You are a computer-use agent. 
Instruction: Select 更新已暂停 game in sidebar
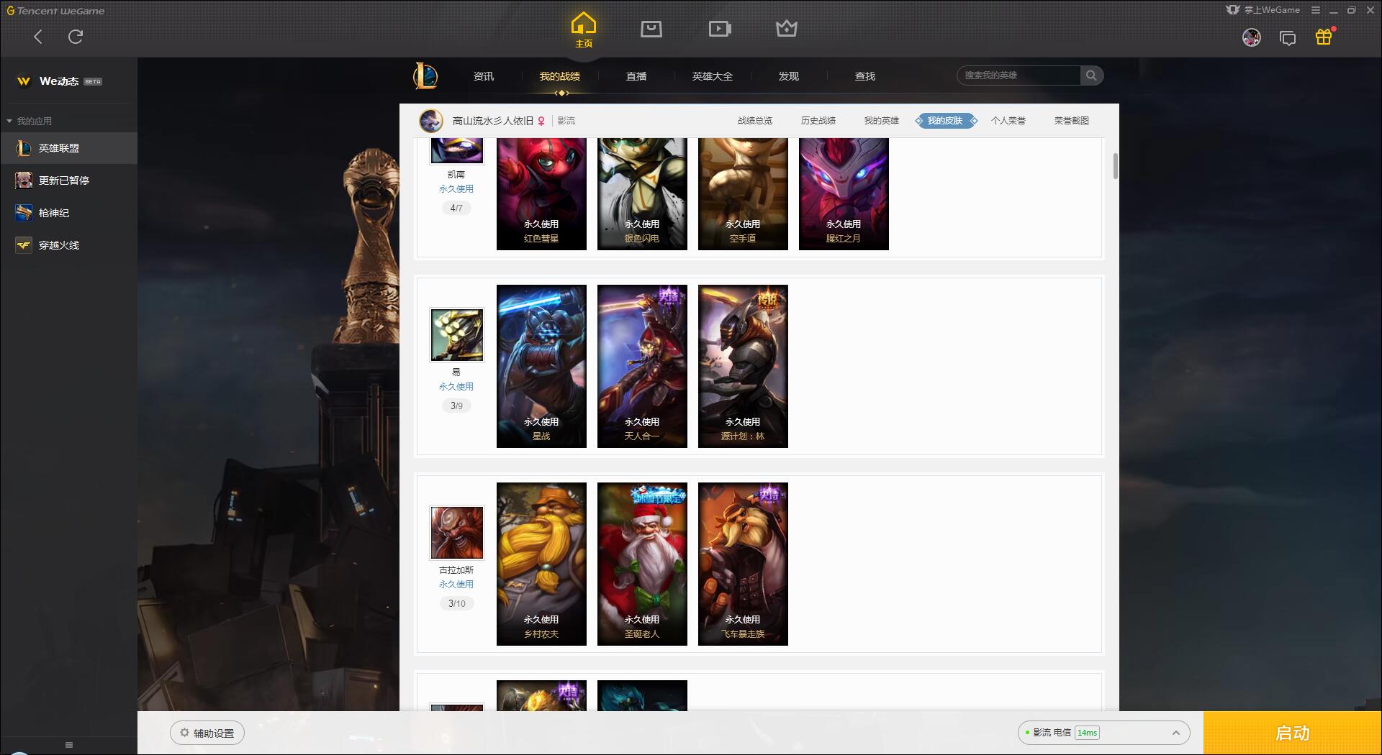[68, 180]
